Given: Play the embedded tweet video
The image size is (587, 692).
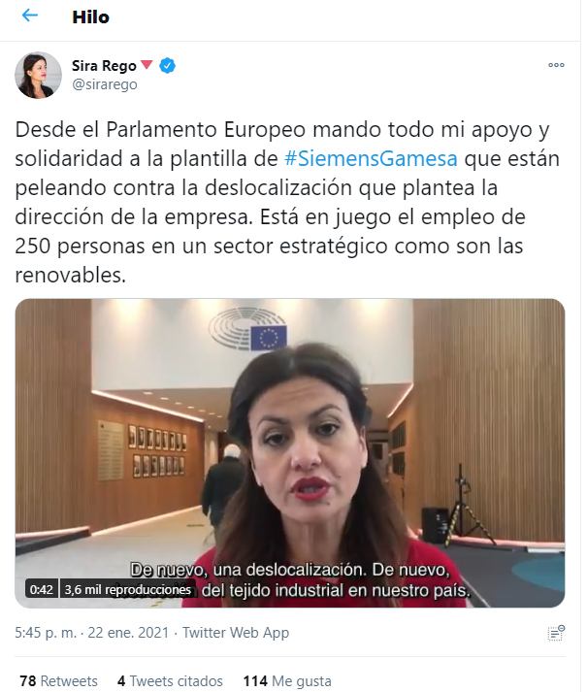Looking at the screenshot, I should 290,453.
